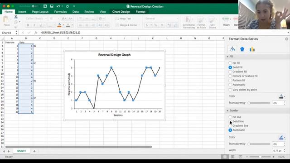Click the Italic button in ribbon
290x163 pixels.
click(x=34, y=25)
